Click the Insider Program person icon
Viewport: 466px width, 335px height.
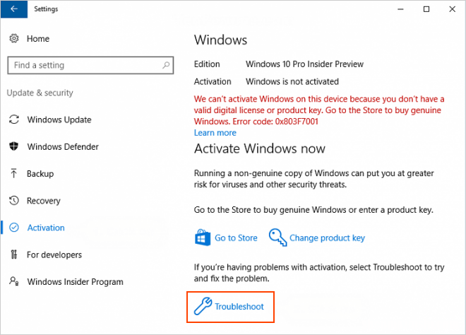[13, 282]
